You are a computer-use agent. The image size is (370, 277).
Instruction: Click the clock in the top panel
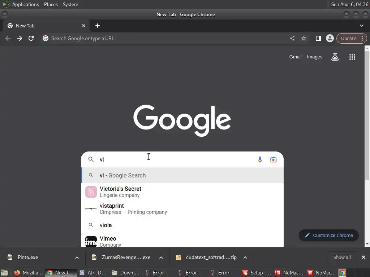(349, 4)
